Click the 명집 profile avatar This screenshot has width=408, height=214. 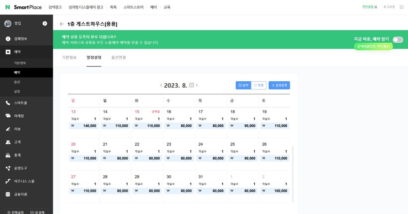click(x=8, y=23)
